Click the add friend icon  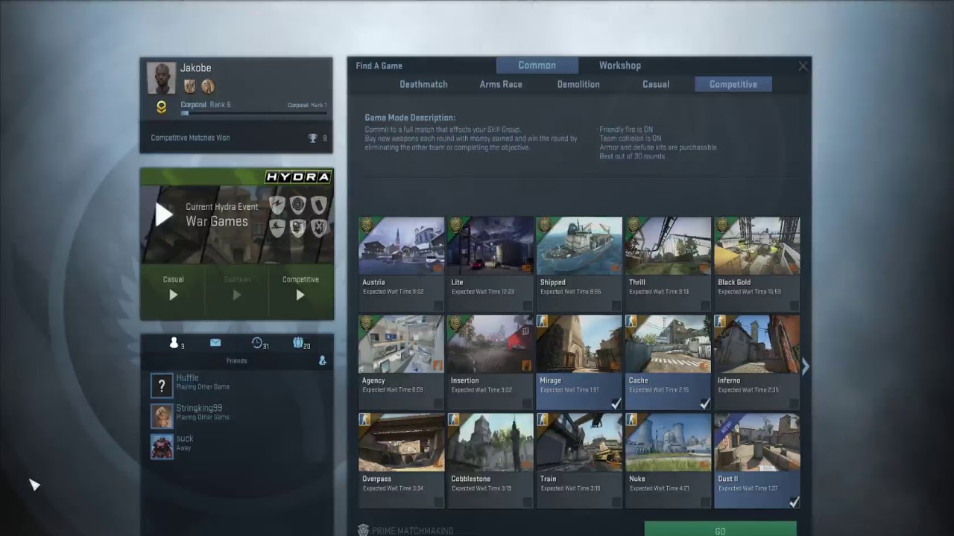[322, 360]
